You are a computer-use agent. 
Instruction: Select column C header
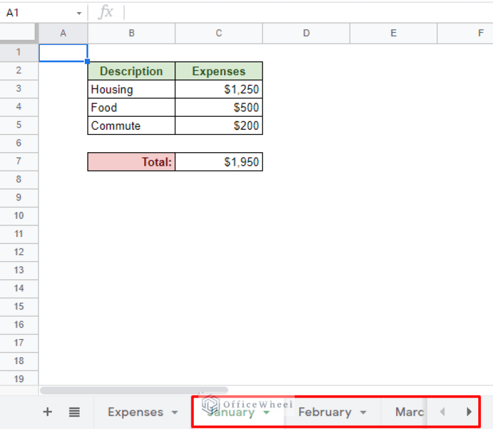(x=219, y=33)
